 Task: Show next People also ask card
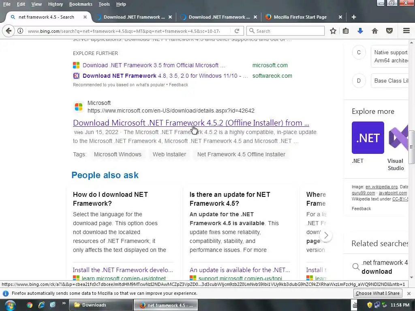326,235
